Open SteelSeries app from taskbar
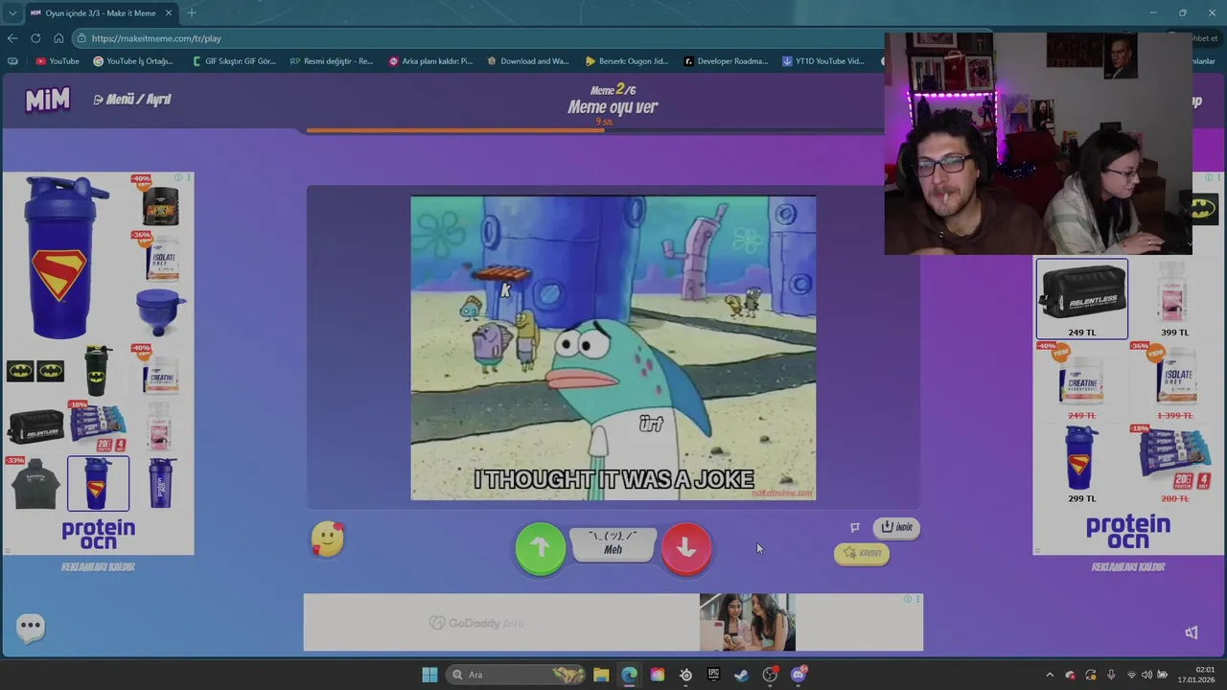Screen dimensions: 1227x690 pyautogui.click(x=685, y=675)
